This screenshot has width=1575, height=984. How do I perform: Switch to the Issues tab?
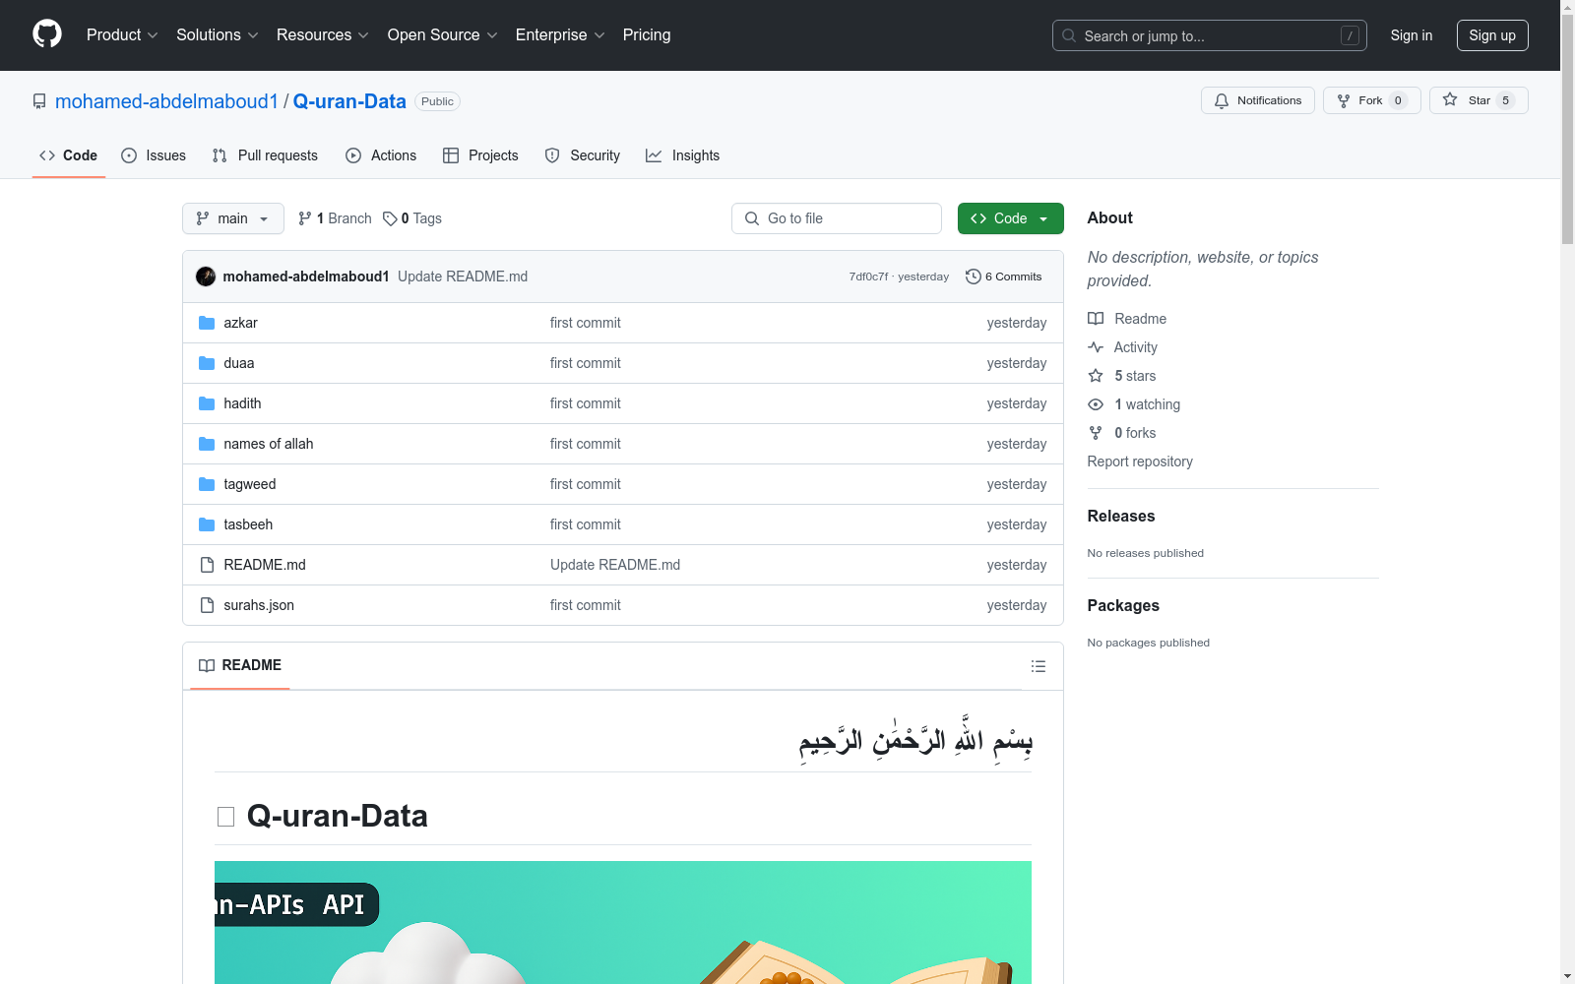[154, 155]
